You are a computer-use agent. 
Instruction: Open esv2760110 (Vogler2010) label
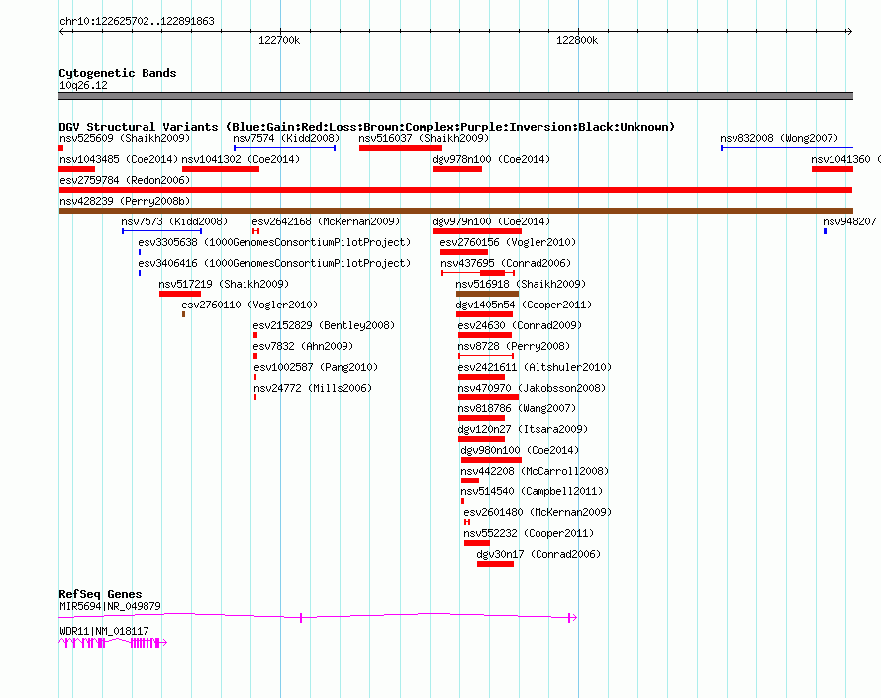pyautogui.click(x=249, y=305)
